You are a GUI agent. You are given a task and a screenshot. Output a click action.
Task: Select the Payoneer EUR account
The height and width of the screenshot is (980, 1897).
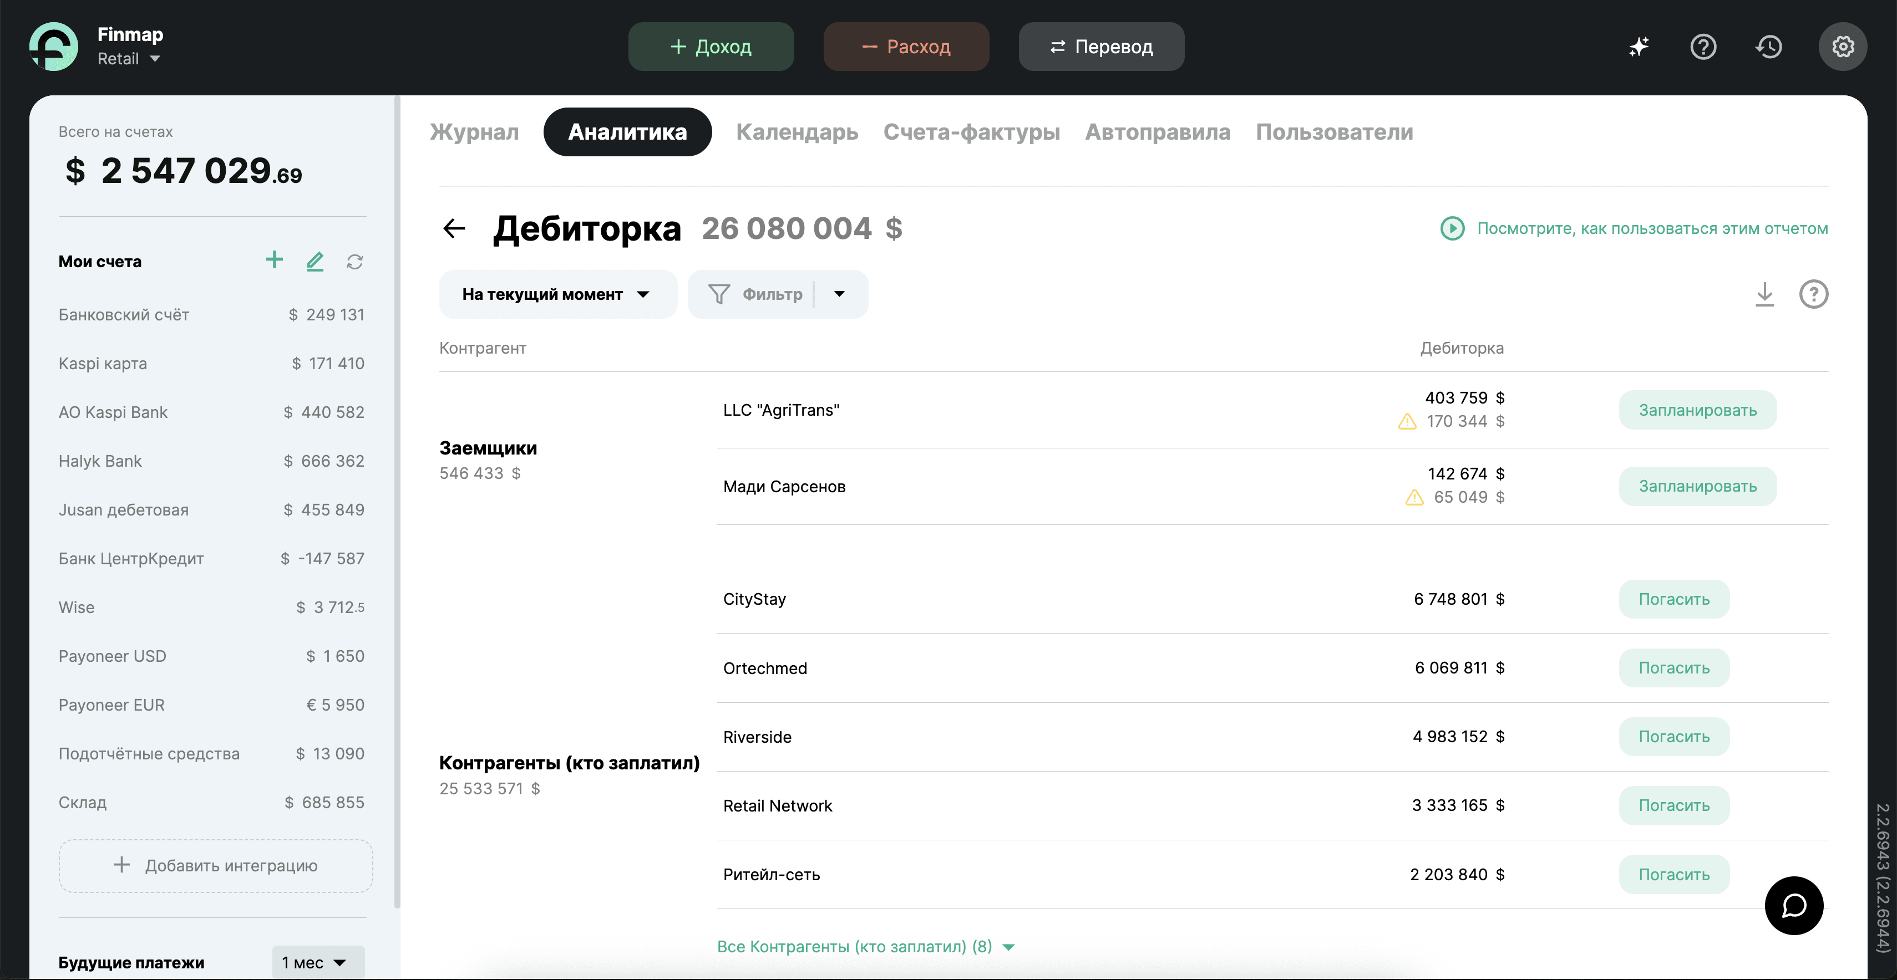click(211, 705)
